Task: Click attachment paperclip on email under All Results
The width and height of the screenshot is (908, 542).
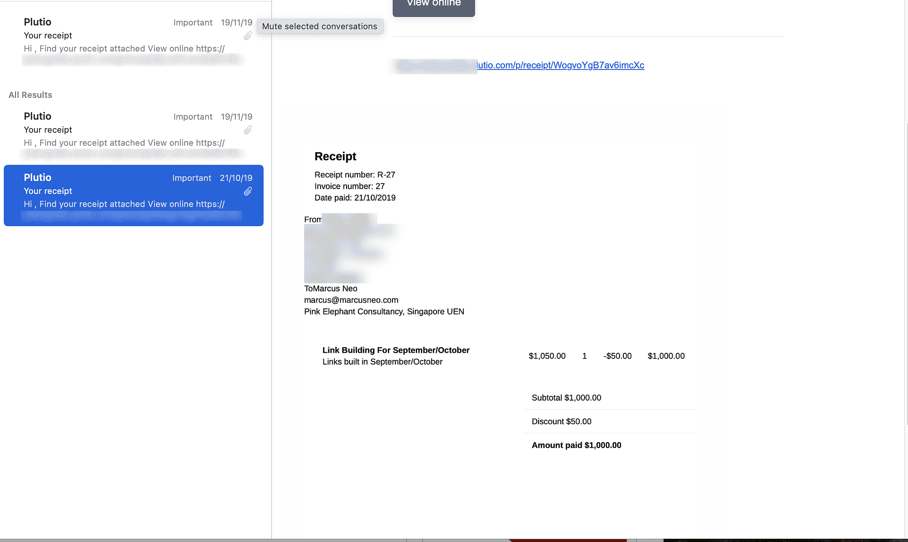Action: tap(248, 130)
